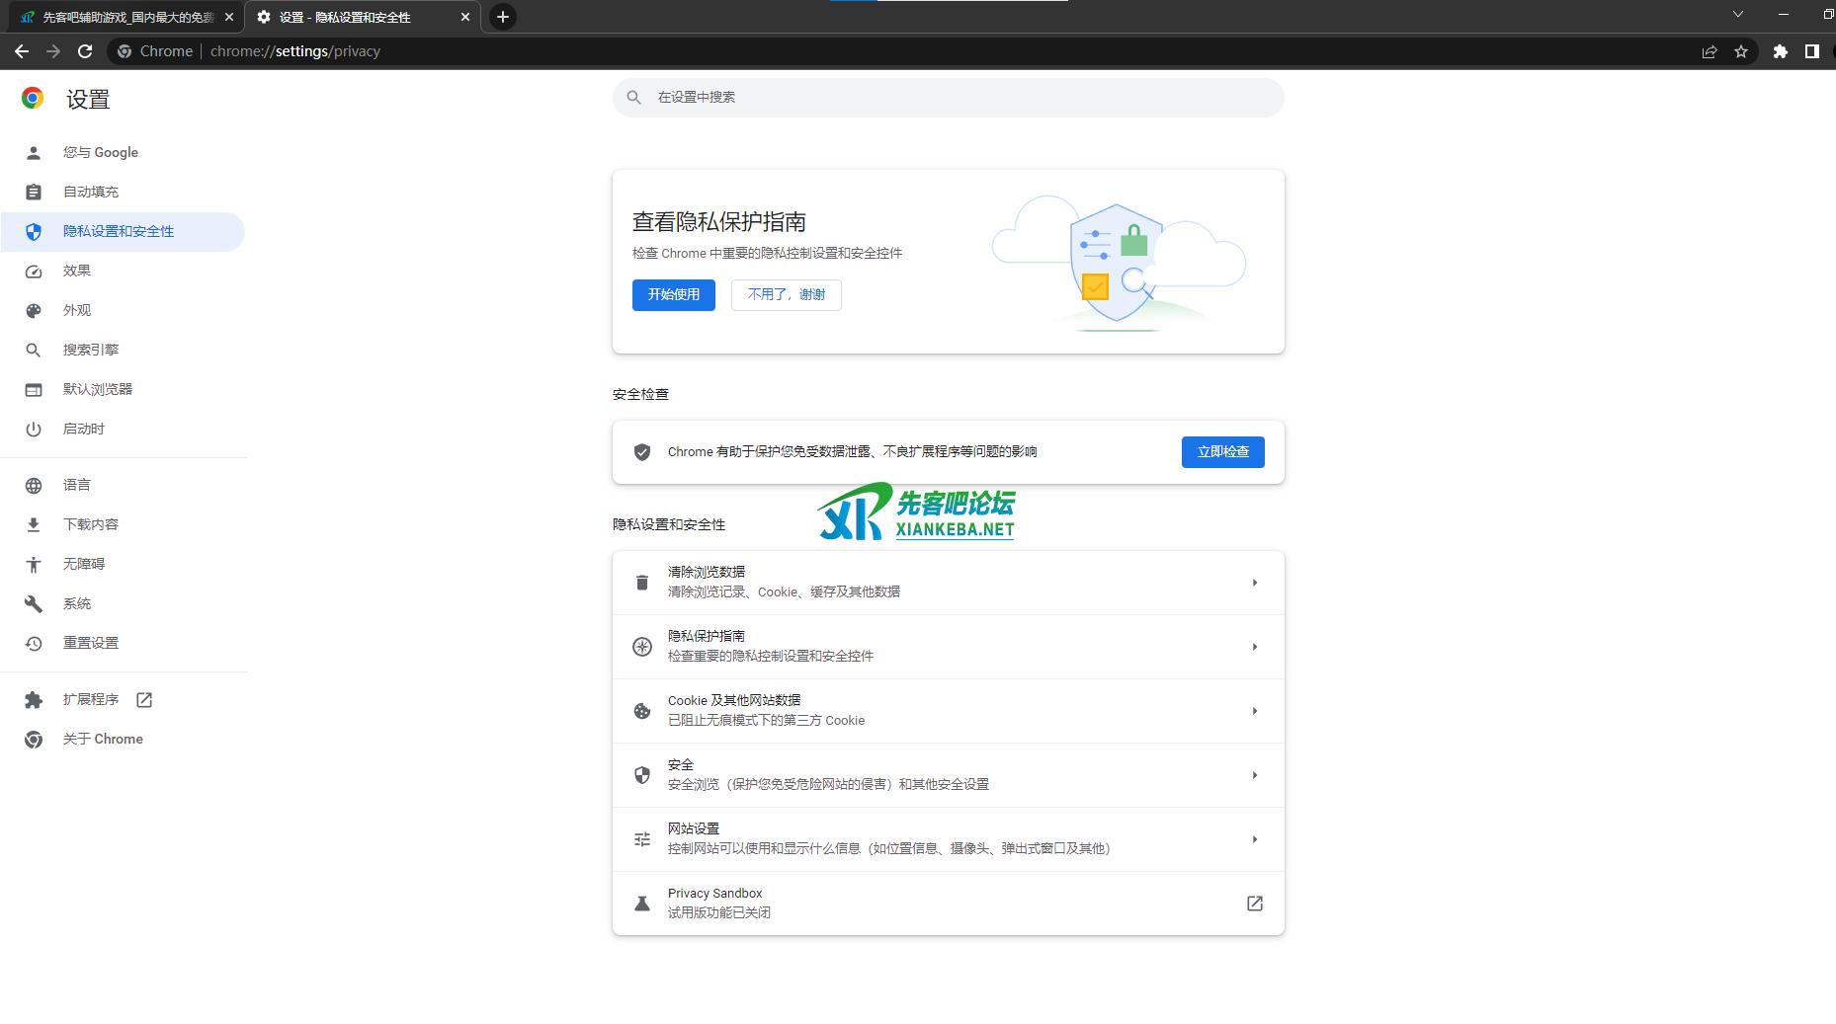
Task: Dismiss the guide with 不用了，谢谢 button
Action: pyautogui.click(x=786, y=294)
